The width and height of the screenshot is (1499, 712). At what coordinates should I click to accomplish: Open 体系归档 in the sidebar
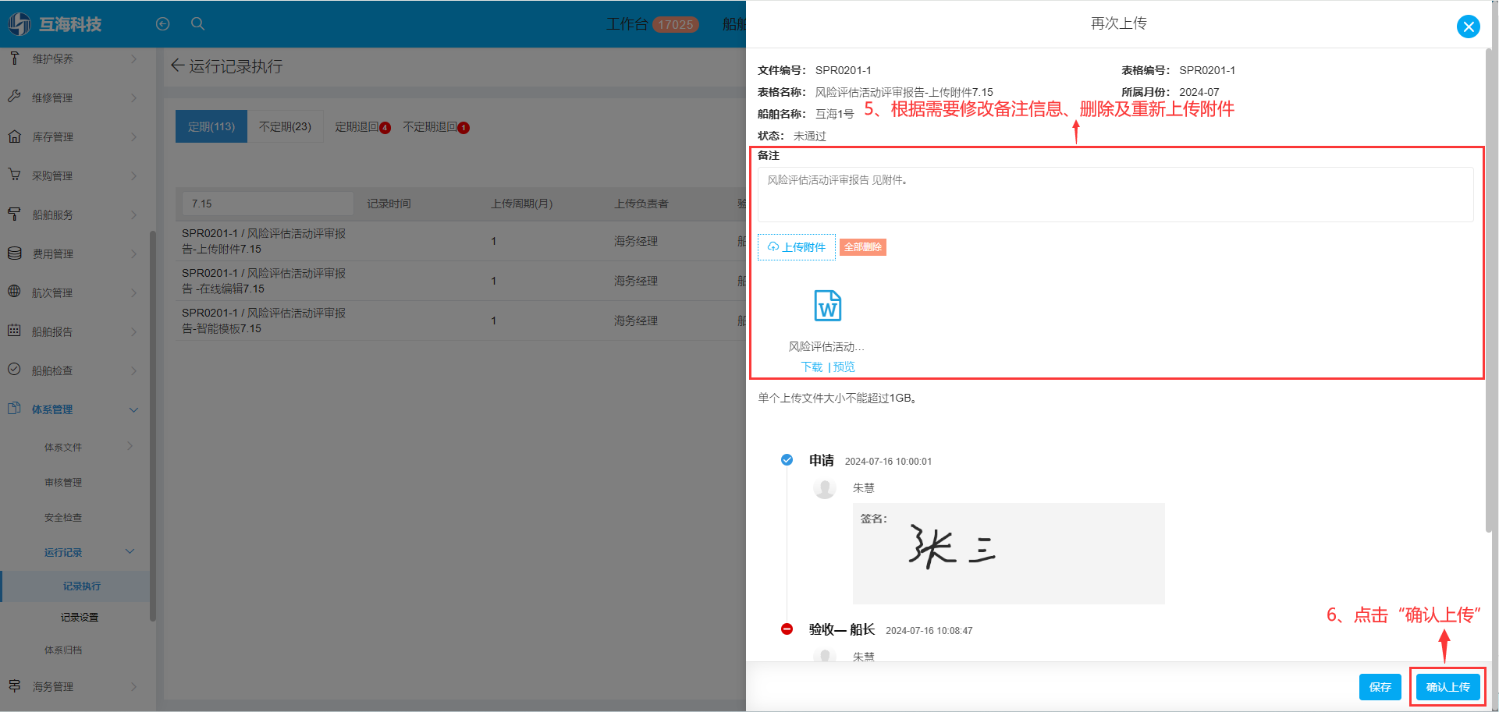(63, 650)
